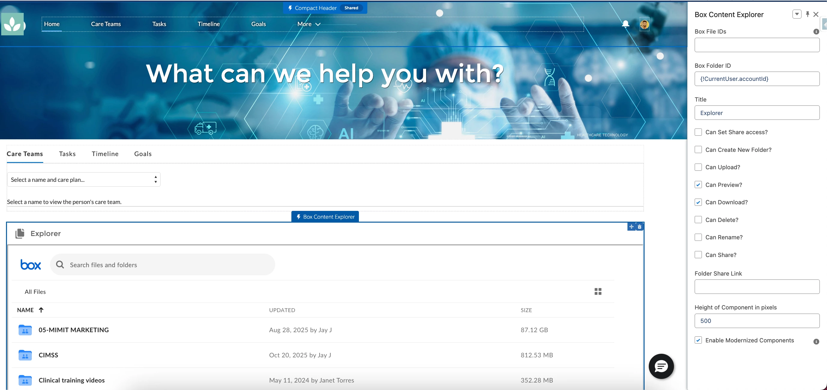Image resolution: width=827 pixels, height=390 pixels.
Task: Click the leaf logo in header
Action: point(13,24)
